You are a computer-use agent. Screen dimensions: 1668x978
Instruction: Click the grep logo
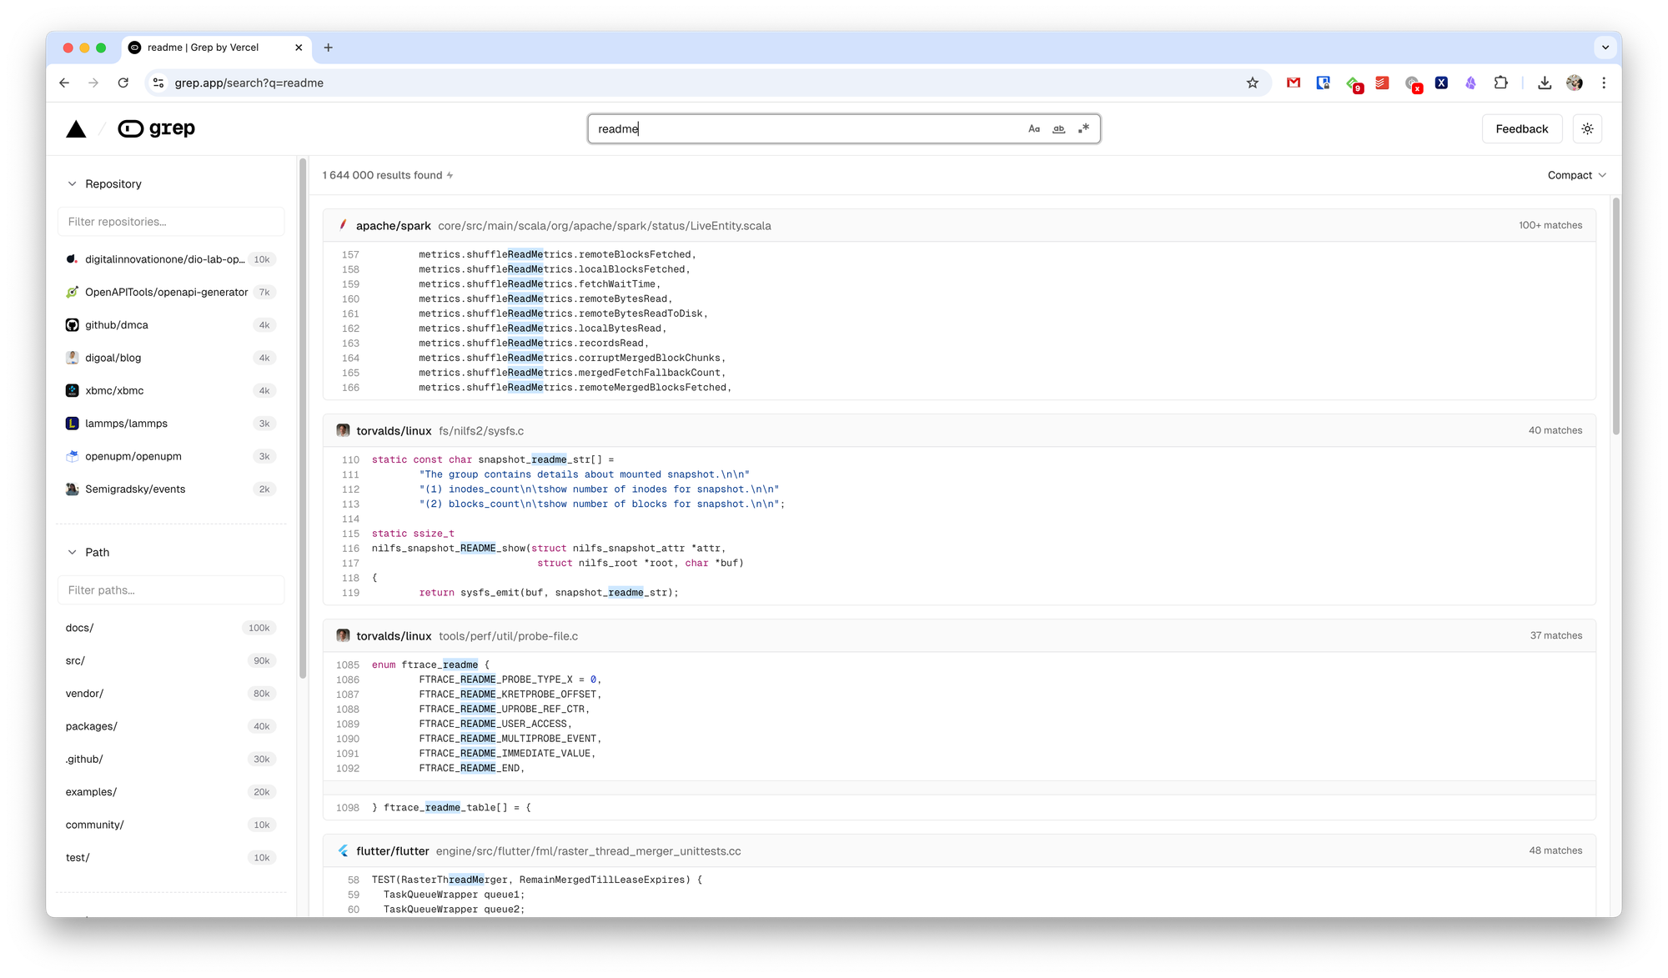click(157, 129)
